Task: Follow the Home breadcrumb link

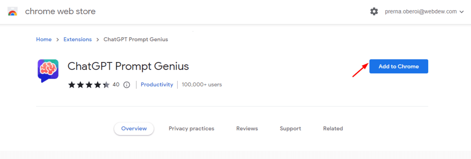Action: pyautogui.click(x=44, y=40)
